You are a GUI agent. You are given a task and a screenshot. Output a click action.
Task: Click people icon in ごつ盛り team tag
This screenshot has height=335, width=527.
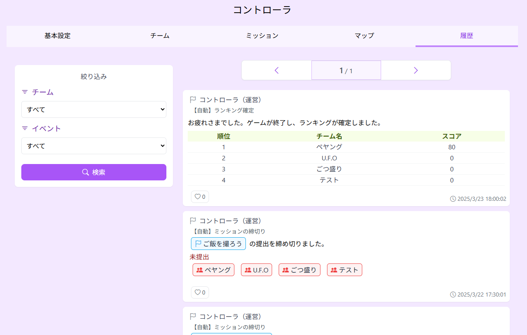(286, 270)
